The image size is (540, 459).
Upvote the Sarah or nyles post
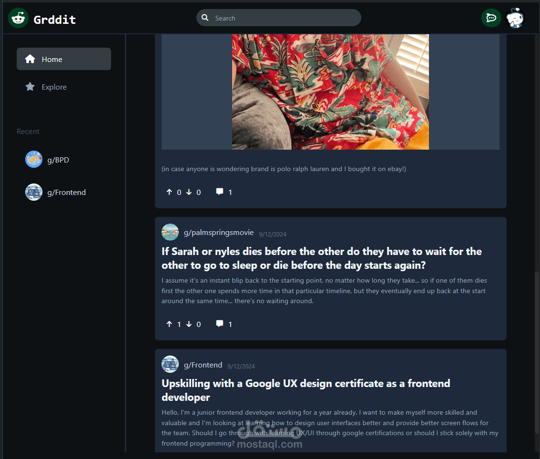pyautogui.click(x=169, y=324)
